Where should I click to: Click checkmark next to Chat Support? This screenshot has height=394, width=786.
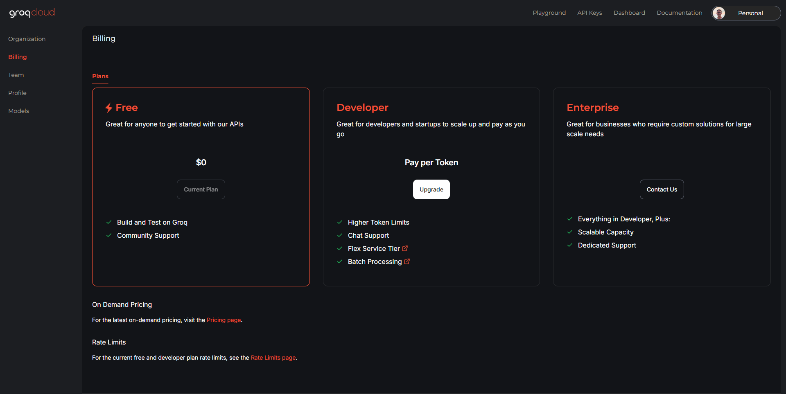340,235
